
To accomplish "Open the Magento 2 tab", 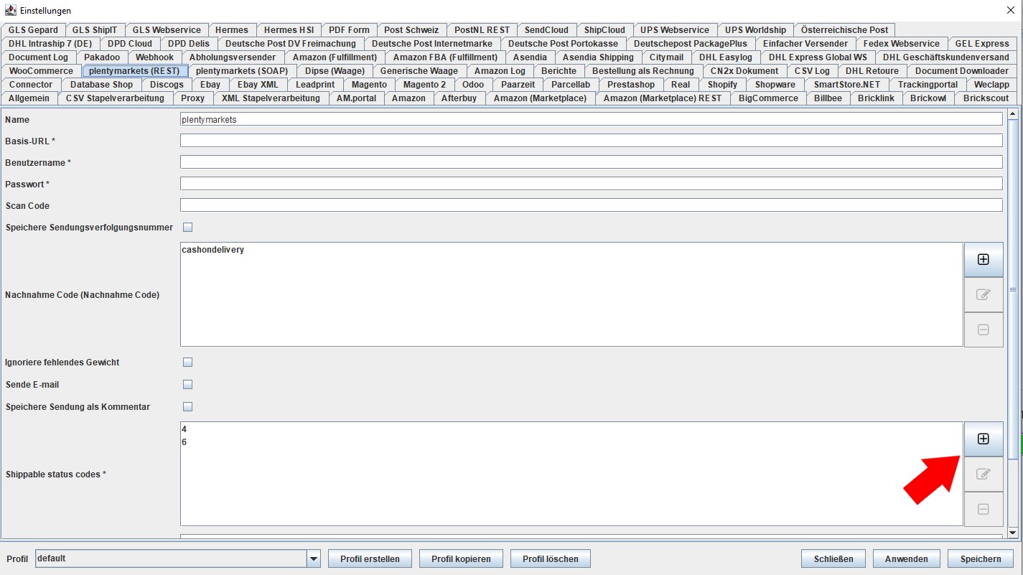I will coord(424,85).
